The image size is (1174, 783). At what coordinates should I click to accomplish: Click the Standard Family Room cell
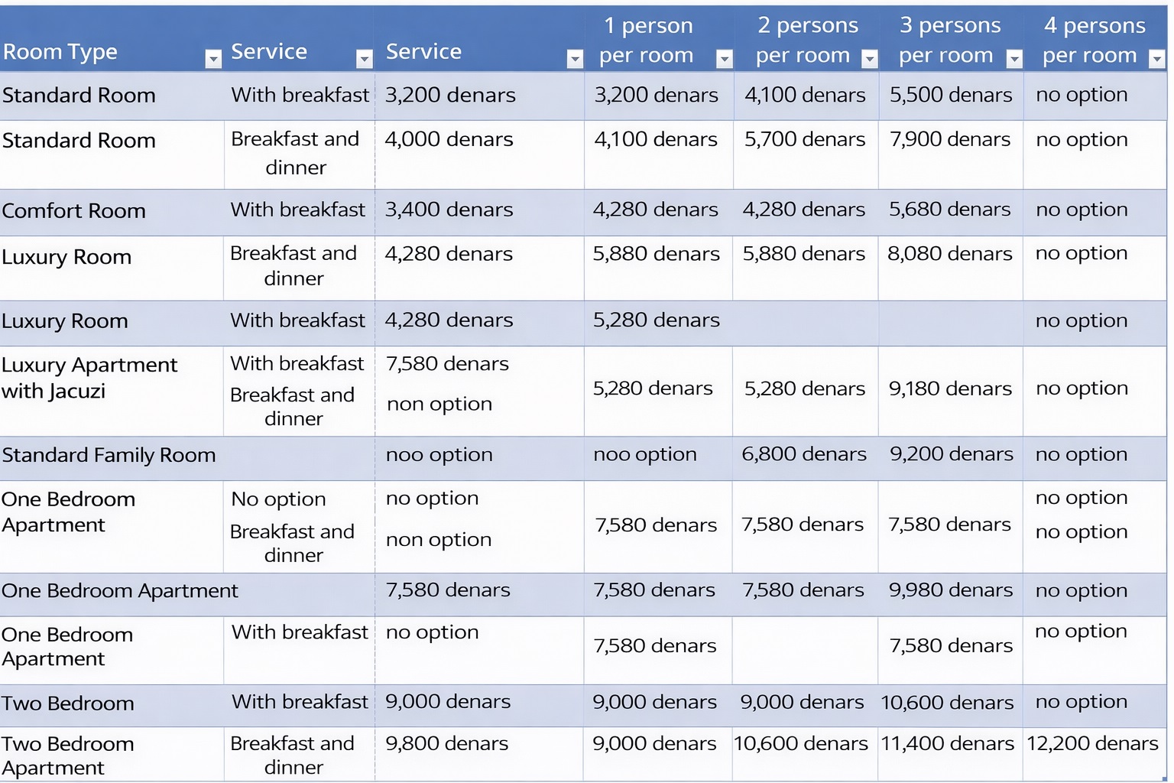point(109,455)
